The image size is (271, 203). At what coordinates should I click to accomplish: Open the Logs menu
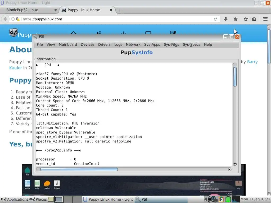pyautogui.click(x=118, y=44)
